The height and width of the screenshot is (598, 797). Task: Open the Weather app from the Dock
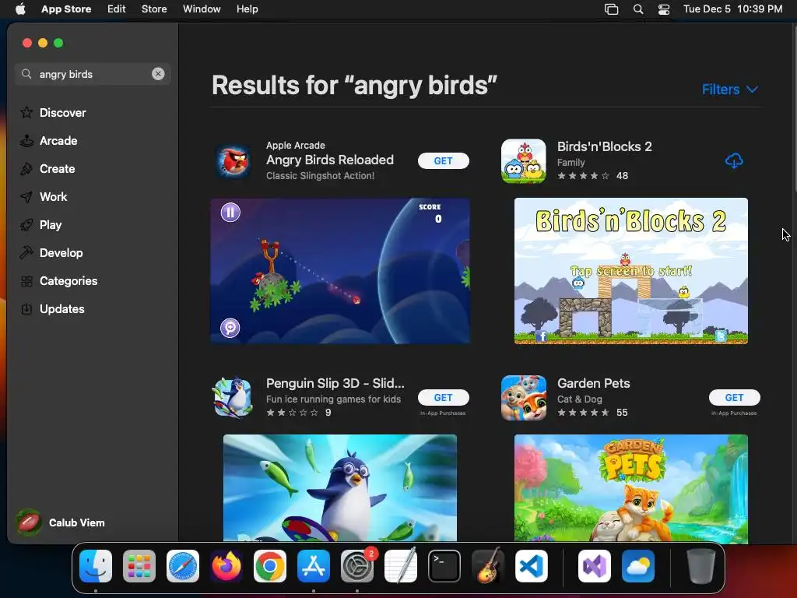click(x=638, y=566)
